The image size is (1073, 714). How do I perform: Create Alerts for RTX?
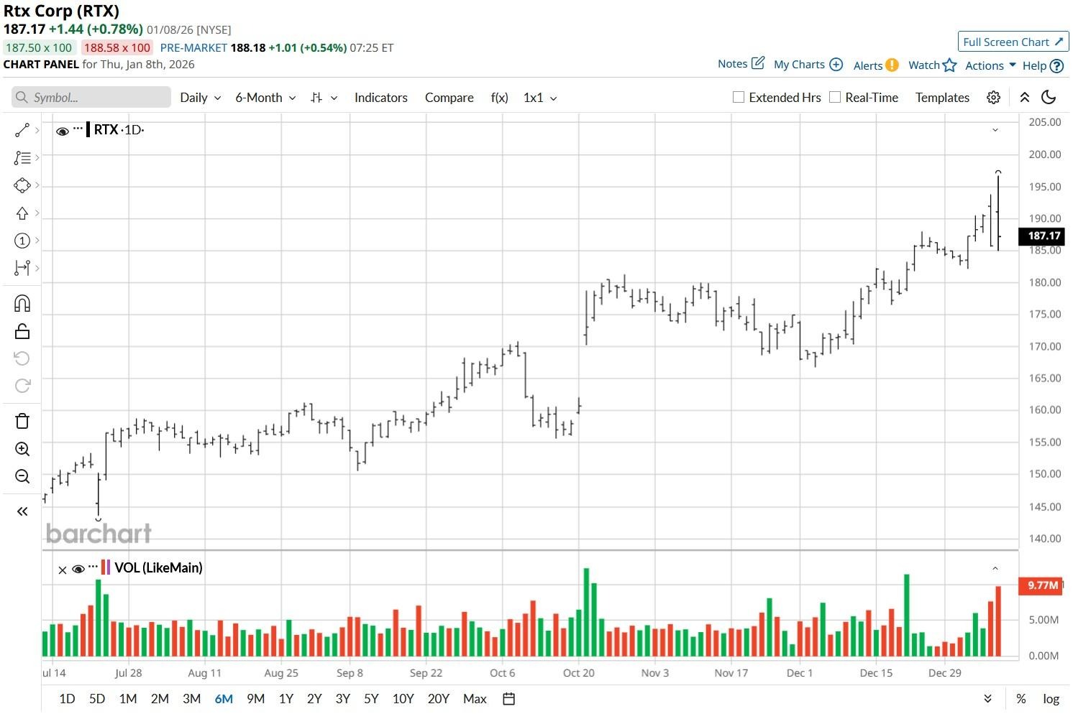pyautogui.click(x=876, y=65)
